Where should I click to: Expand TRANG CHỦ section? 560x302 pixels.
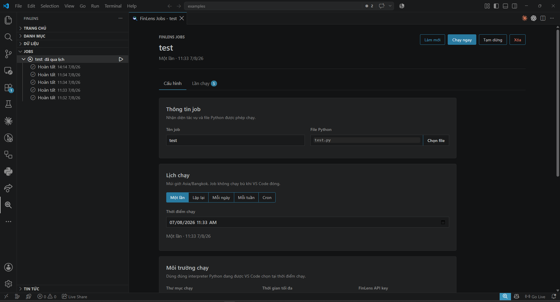73,28
